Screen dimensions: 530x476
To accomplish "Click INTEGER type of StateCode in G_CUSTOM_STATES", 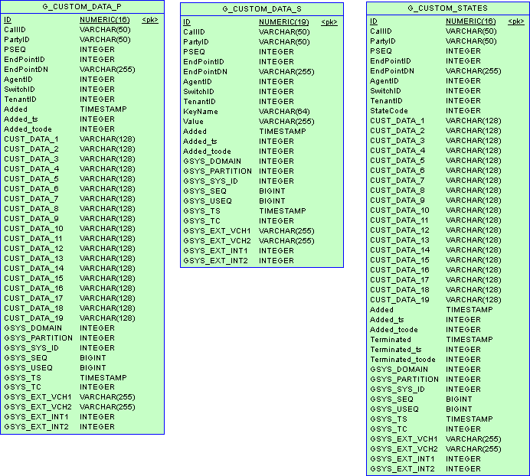I will pyautogui.click(x=463, y=111).
